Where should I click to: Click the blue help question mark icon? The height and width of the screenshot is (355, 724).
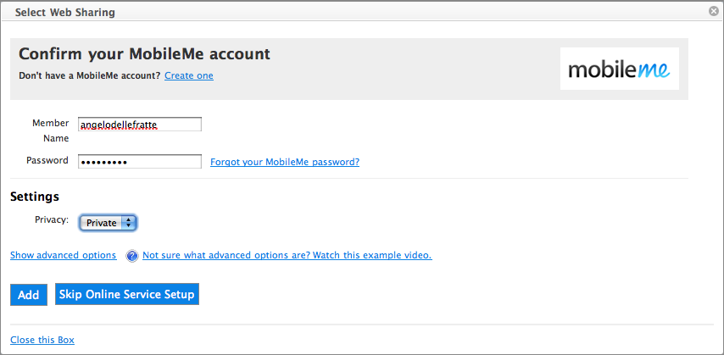coord(131,256)
